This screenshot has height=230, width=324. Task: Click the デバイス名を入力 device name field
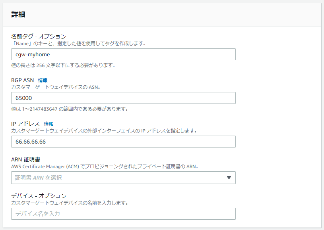[123, 214]
